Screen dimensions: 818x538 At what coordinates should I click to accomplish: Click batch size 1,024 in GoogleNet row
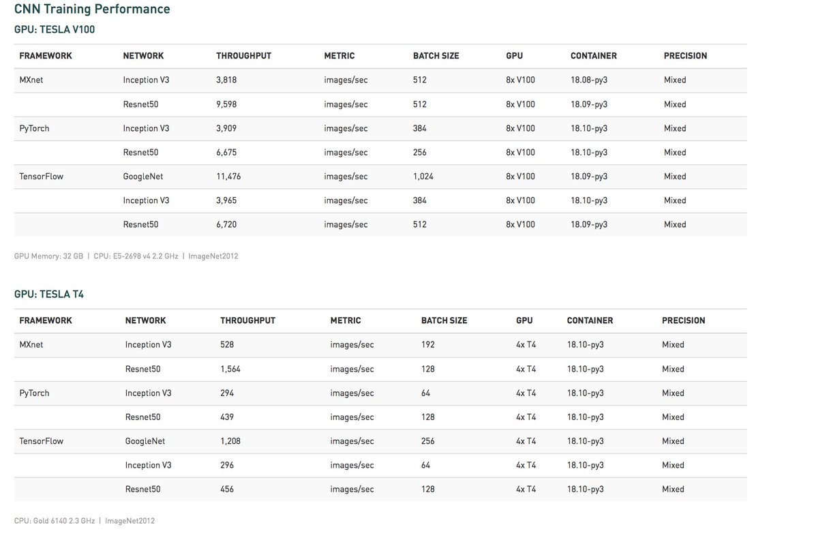pyautogui.click(x=423, y=176)
